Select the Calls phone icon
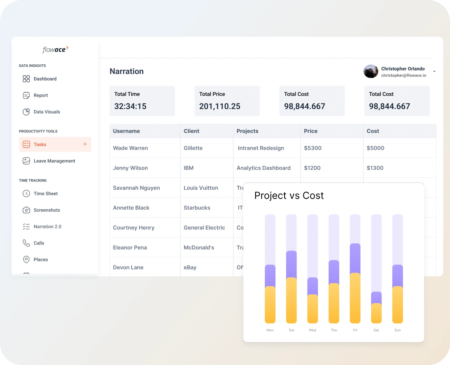 (26, 243)
